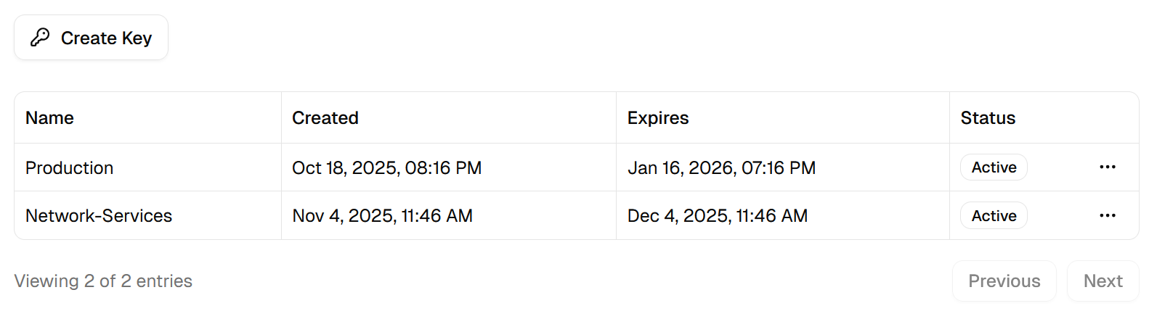Select the Production key name
Screen dimensions: 1157x311
point(69,167)
